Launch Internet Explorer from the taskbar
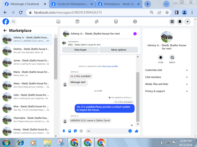197x147 pixels. click(x=20, y=143)
